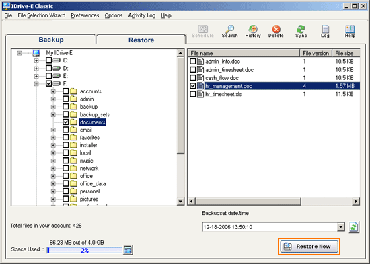Image resolution: width=370 pixels, height=264 pixels.
Task: Check the D: drive checkbox
Action: [x=49, y=69]
